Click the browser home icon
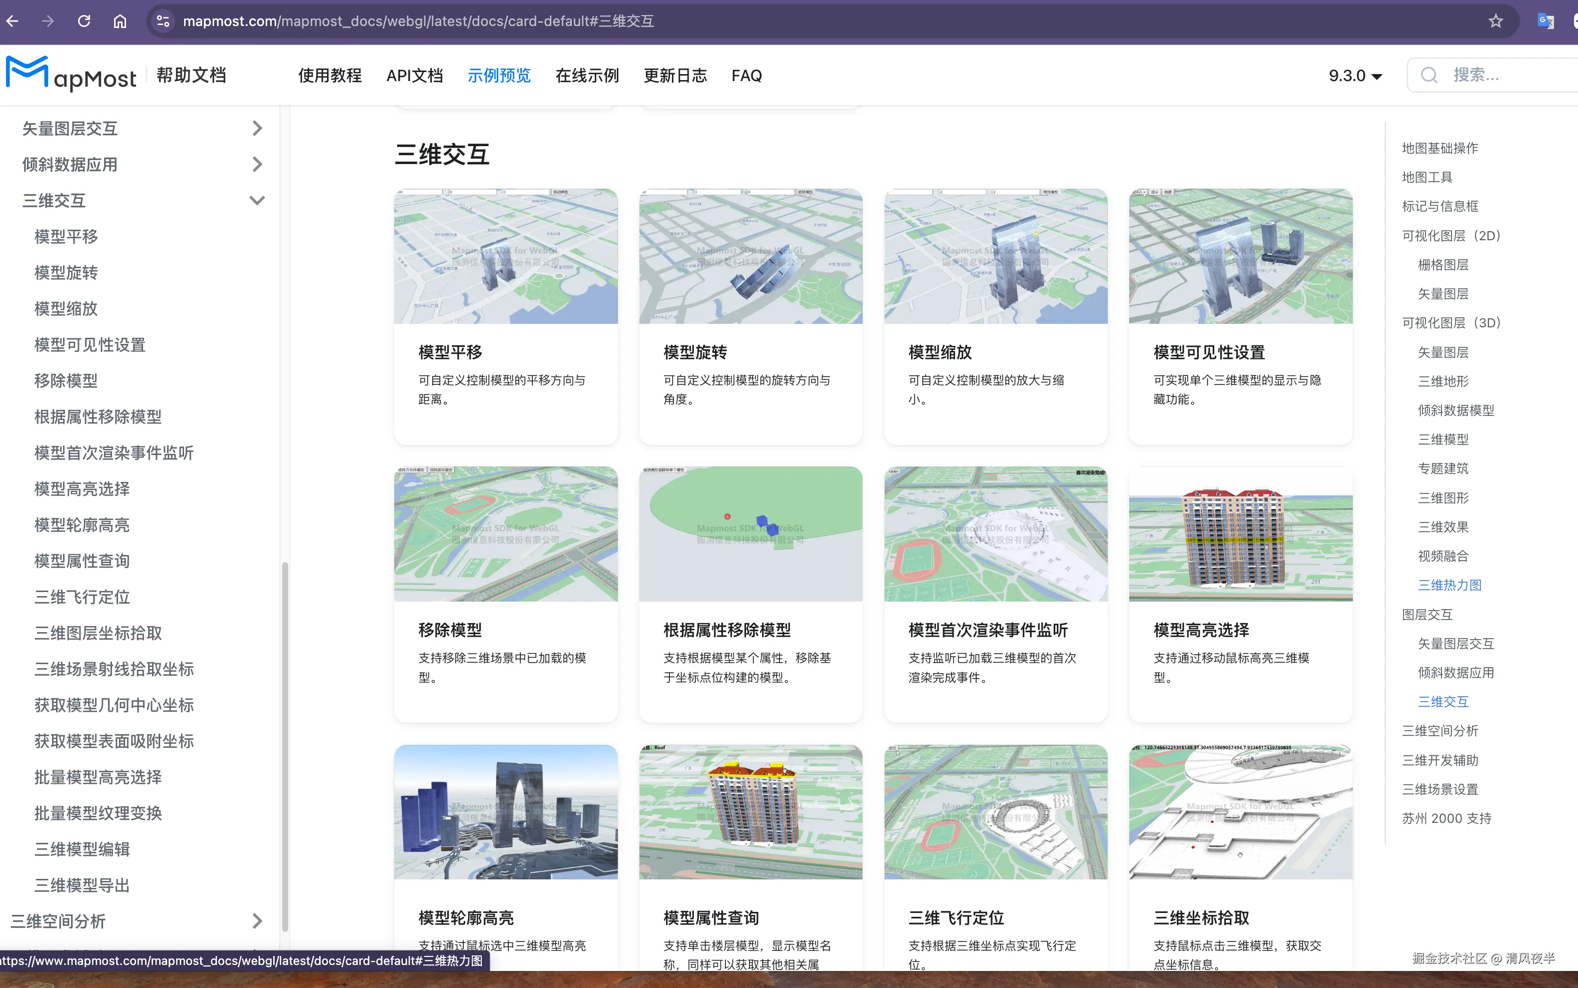Viewport: 1578px width, 988px height. (x=120, y=21)
